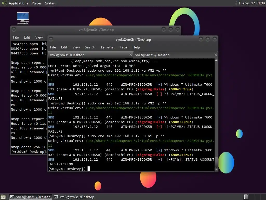Click the show desktop icon in bottom panel
Image resolution: width=266 pixels, height=200 pixels.
tap(3, 197)
